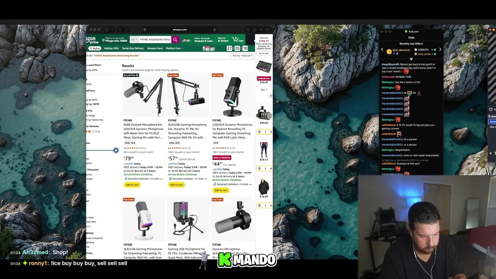Click the followroam NORMIE TIME chat message
The width and height of the screenshot is (496, 279).
click(396, 77)
